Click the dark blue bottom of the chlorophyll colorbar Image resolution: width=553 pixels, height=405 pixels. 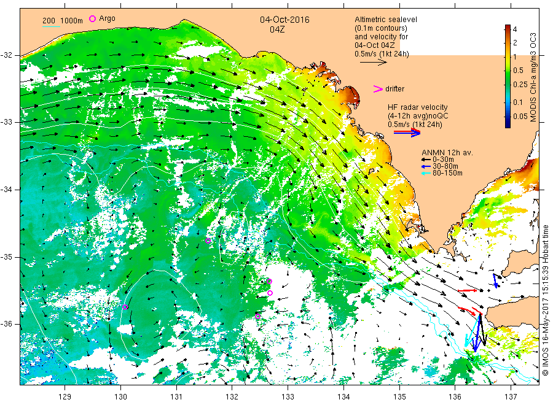pyautogui.click(x=508, y=124)
